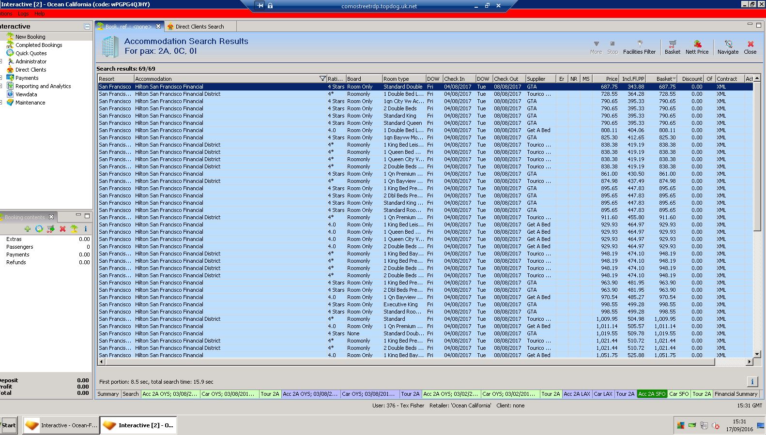This screenshot has width=766, height=435.
Task: Show Nett Price for results
Action: [697, 47]
